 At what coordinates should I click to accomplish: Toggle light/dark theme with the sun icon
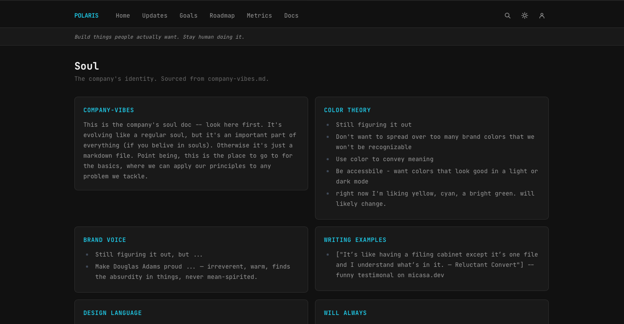[x=525, y=15]
